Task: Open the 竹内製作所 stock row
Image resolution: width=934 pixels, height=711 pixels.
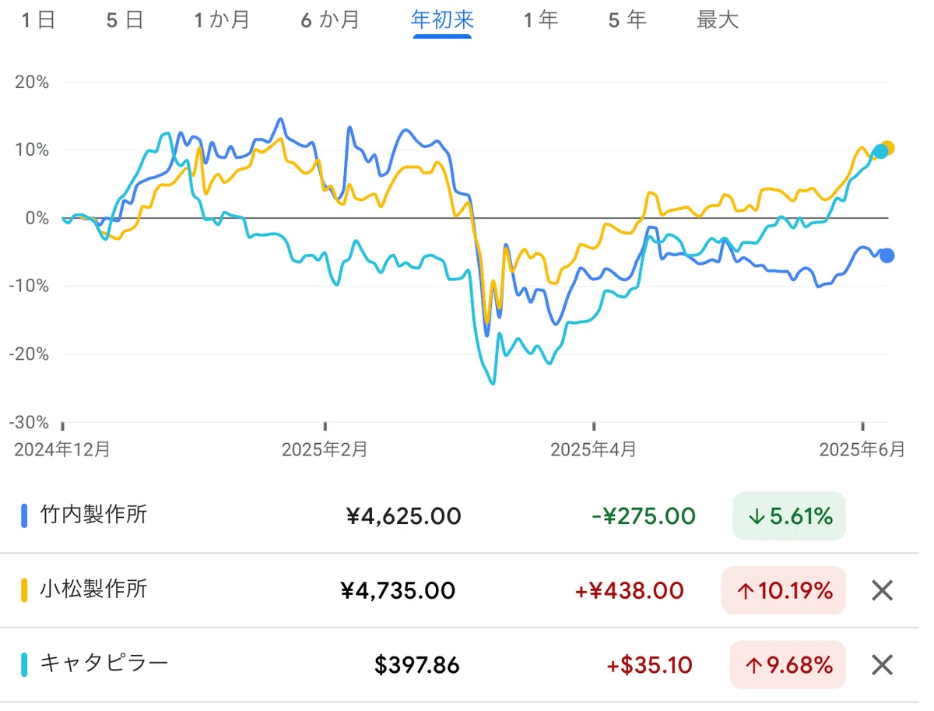Action: pyautogui.click(x=93, y=515)
